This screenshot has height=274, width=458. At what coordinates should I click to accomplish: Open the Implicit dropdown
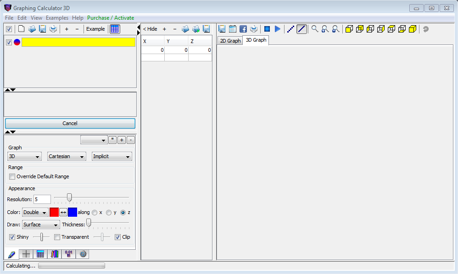(112, 156)
